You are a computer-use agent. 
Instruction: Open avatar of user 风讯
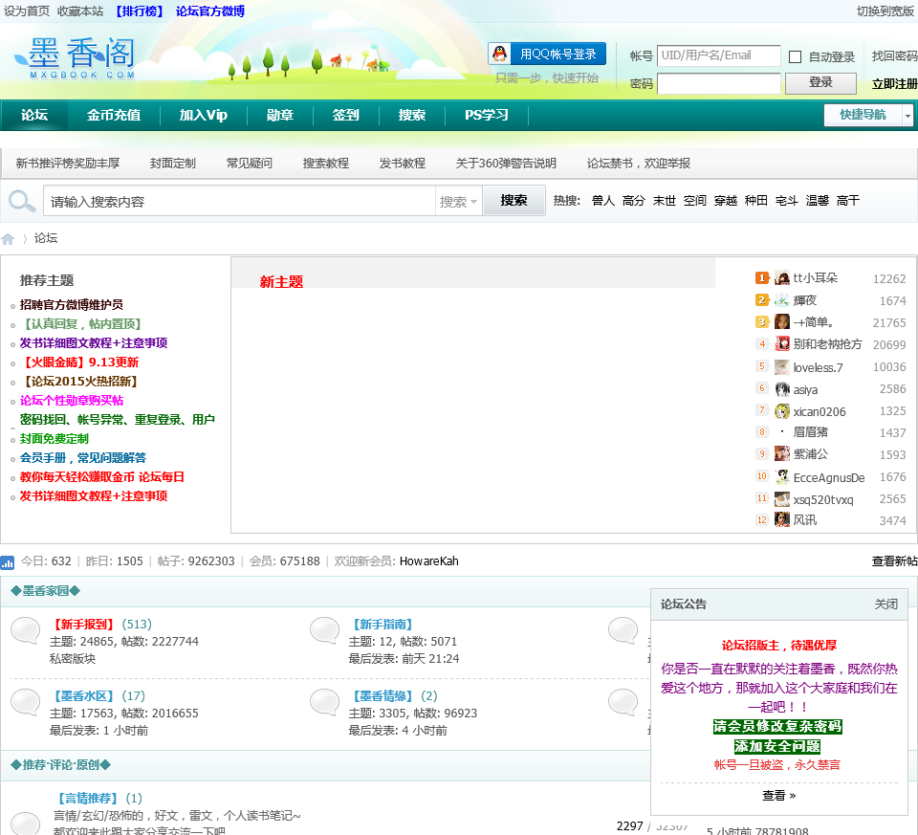(782, 519)
